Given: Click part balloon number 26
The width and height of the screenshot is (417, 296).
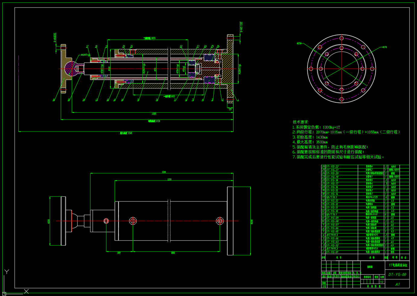Looking at the screenshot, I should pos(218,46).
